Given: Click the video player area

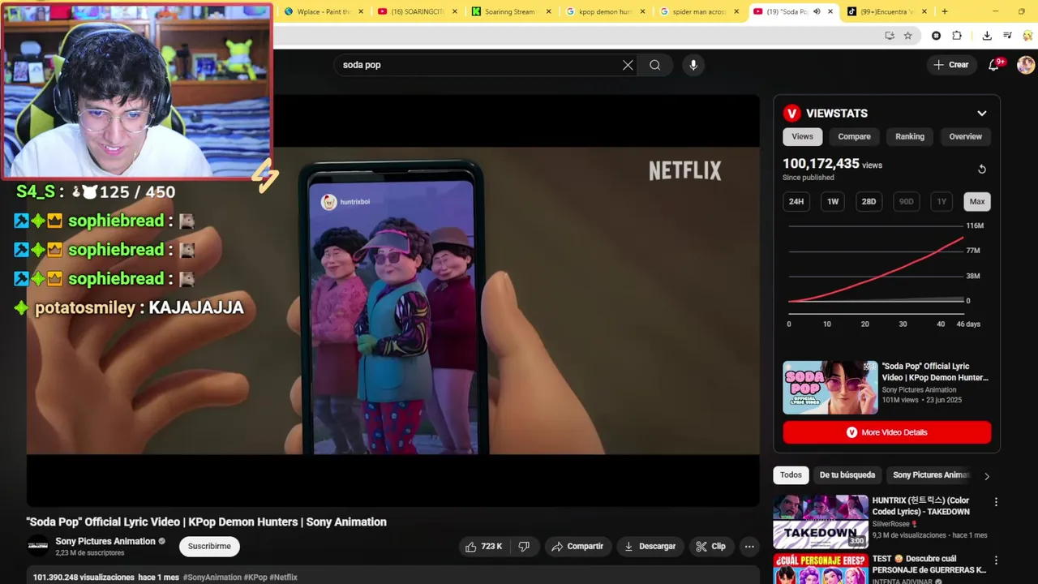Looking at the screenshot, I should [393, 300].
